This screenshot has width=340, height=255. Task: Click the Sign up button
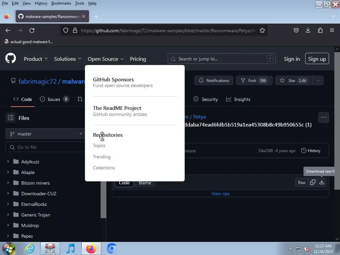(x=317, y=58)
